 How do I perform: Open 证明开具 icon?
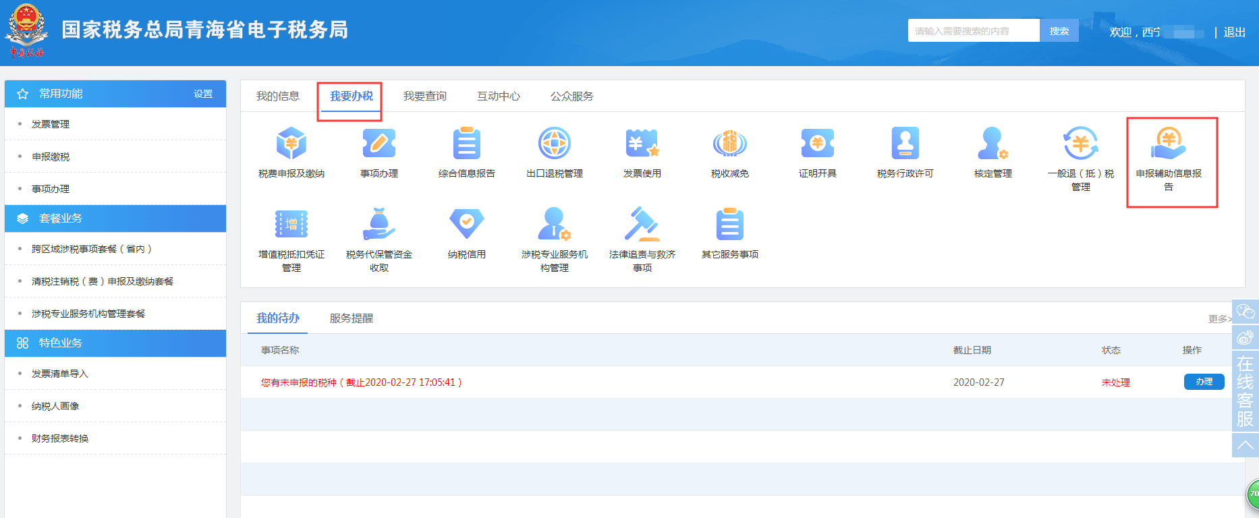818,143
